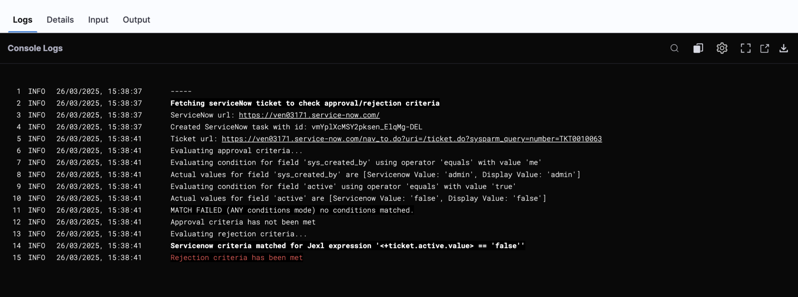
Task: Open the ServiceNow instance URL link
Action: (309, 115)
